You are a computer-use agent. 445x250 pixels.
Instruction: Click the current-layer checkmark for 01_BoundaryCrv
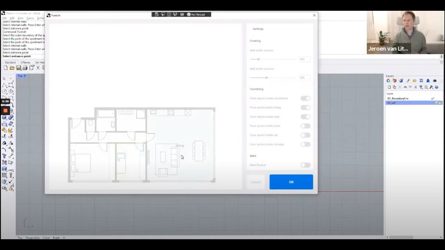432,99
